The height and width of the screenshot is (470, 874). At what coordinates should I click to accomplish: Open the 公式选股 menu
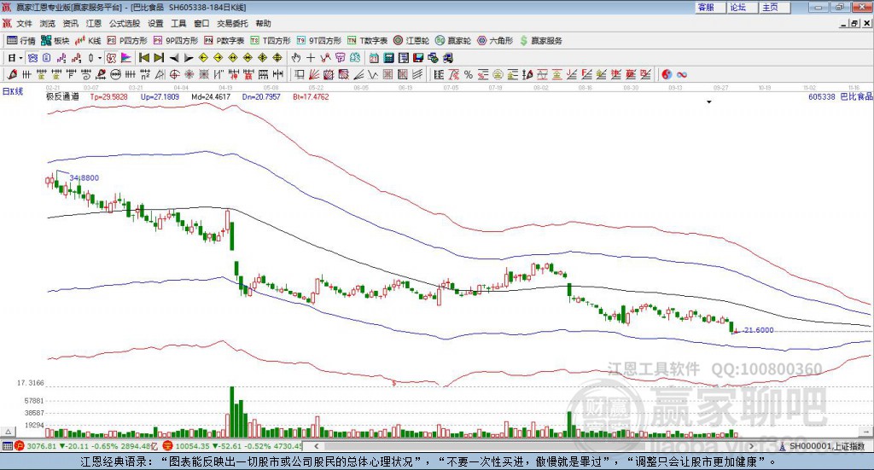[x=125, y=23]
